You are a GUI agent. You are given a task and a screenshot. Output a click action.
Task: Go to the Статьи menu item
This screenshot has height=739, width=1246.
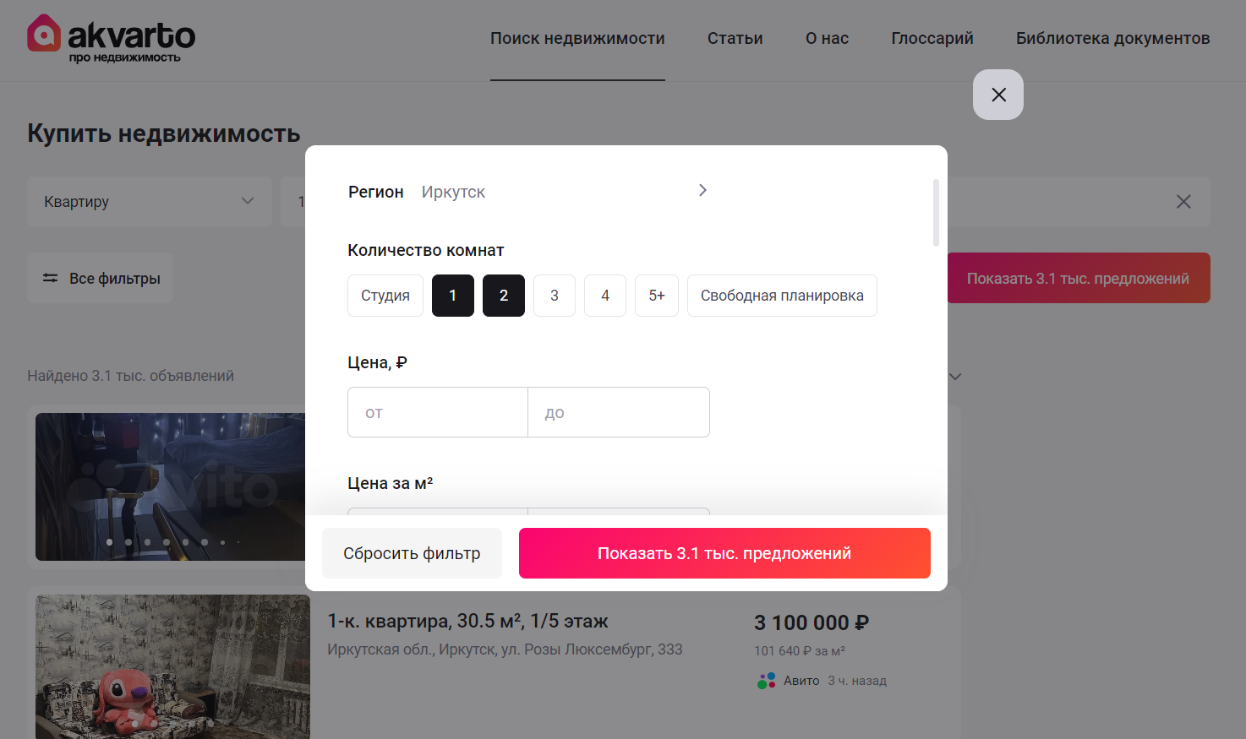[735, 38]
